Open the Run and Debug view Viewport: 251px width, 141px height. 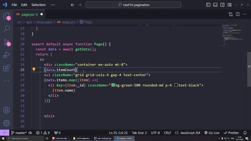[x=7, y=55]
